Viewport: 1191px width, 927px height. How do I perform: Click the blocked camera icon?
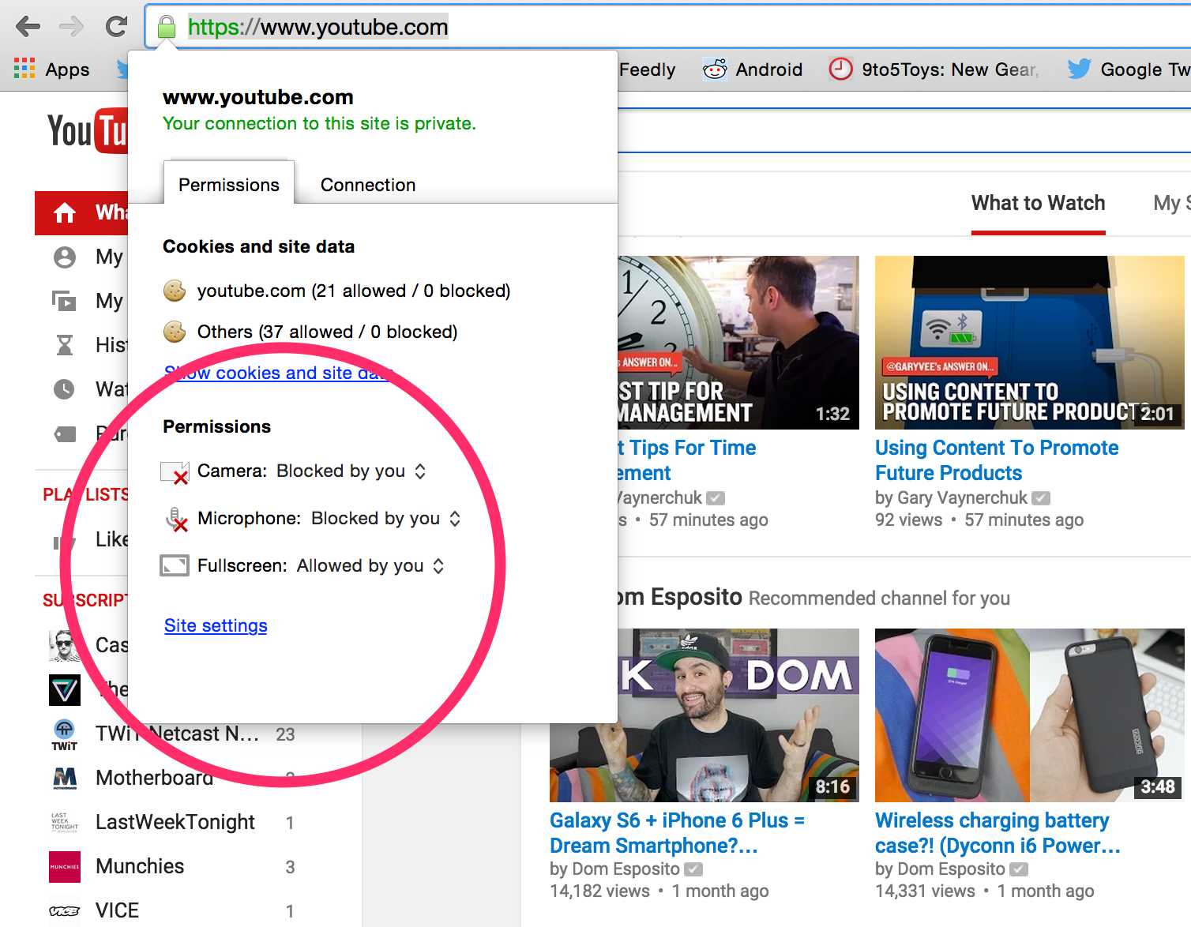pyautogui.click(x=175, y=472)
